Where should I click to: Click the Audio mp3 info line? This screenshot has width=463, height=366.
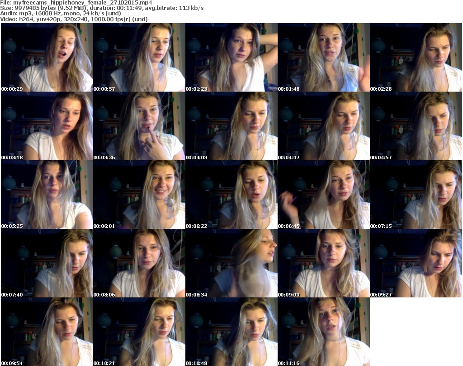pos(61,14)
